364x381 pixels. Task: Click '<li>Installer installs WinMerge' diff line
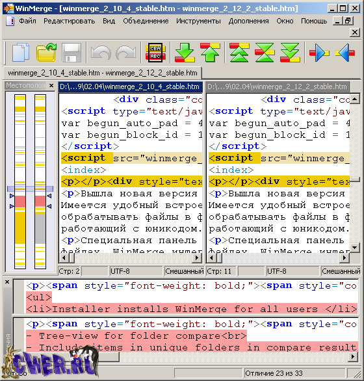tap(192, 309)
